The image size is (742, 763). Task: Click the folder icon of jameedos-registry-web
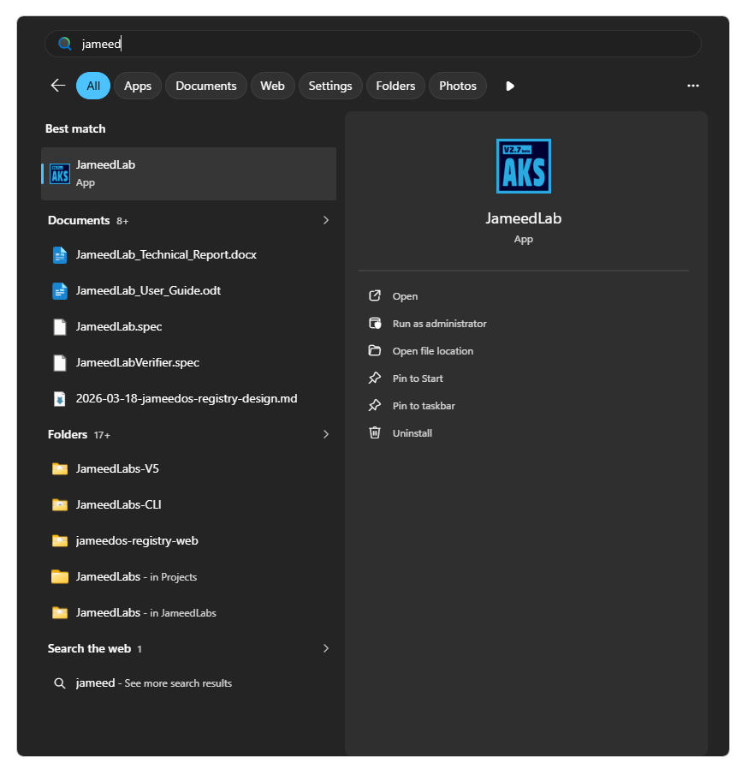coord(60,540)
